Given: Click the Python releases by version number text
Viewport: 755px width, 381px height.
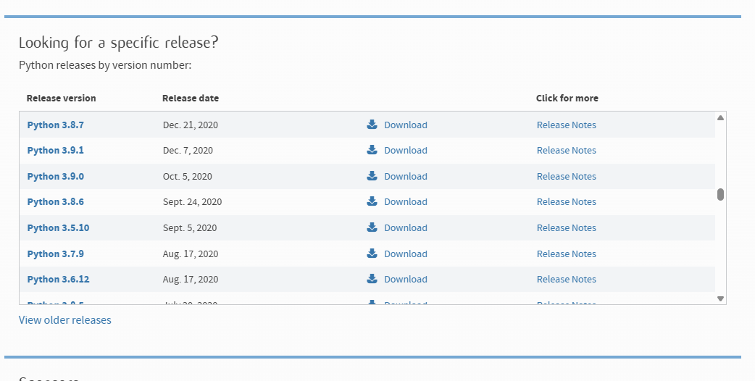Looking at the screenshot, I should click(105, 65).
